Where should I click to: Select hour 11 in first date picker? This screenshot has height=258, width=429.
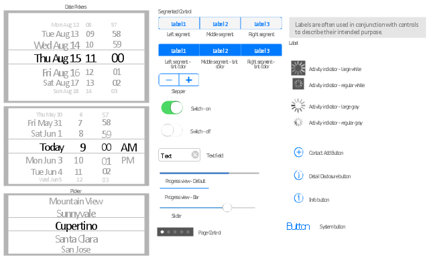[x=90, y=58]
